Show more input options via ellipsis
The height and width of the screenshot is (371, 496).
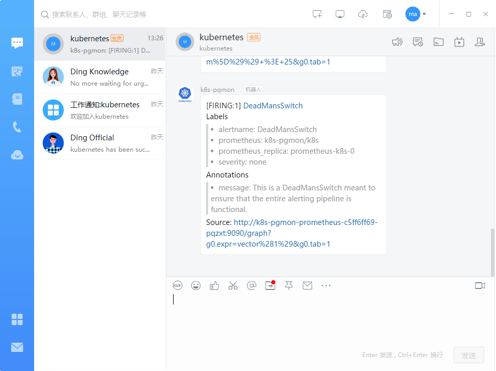pos(326,286)
